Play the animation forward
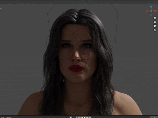Image resolution: width=158 pixels, height=118 pixels. (x=85, y=117)
